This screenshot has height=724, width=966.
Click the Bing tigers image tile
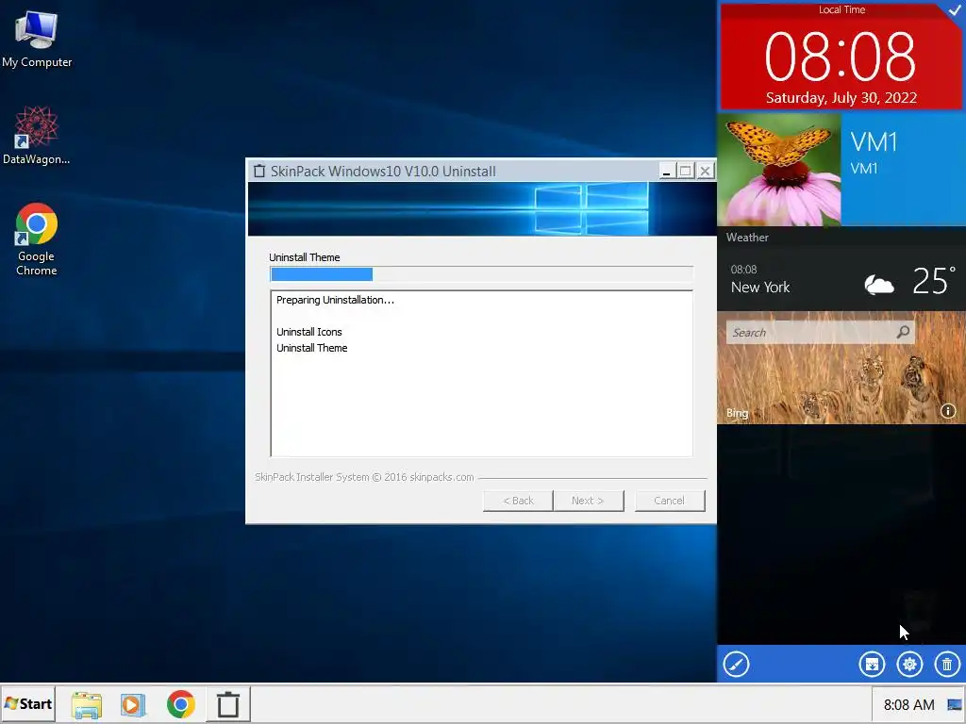click(x=841, y=368)
